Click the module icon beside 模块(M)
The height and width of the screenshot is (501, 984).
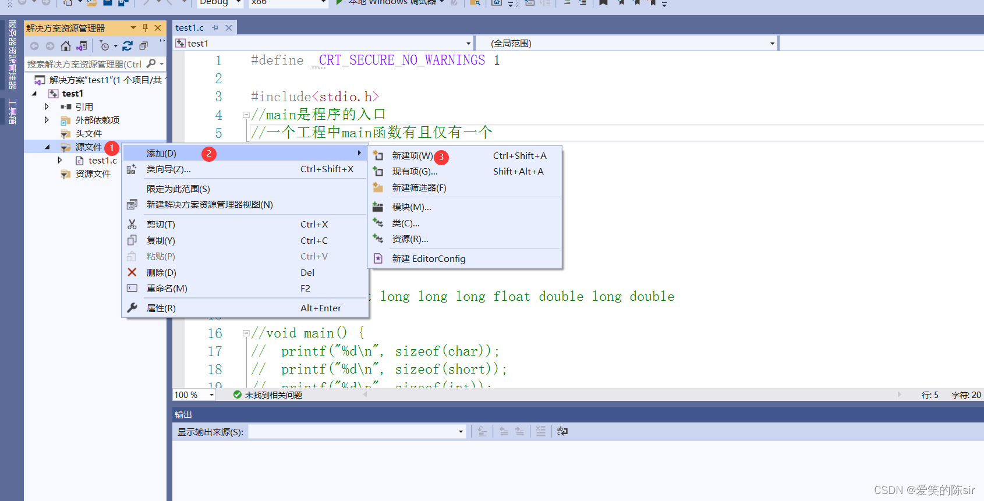click(x=378, y=207)
